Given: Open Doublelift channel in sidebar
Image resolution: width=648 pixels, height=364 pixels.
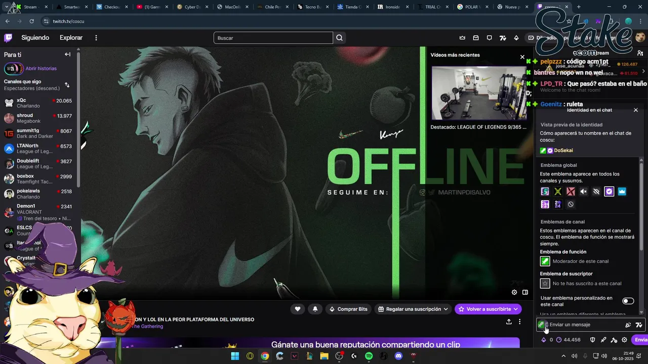Looking at the screenshot, I should [x=38, y=164].
